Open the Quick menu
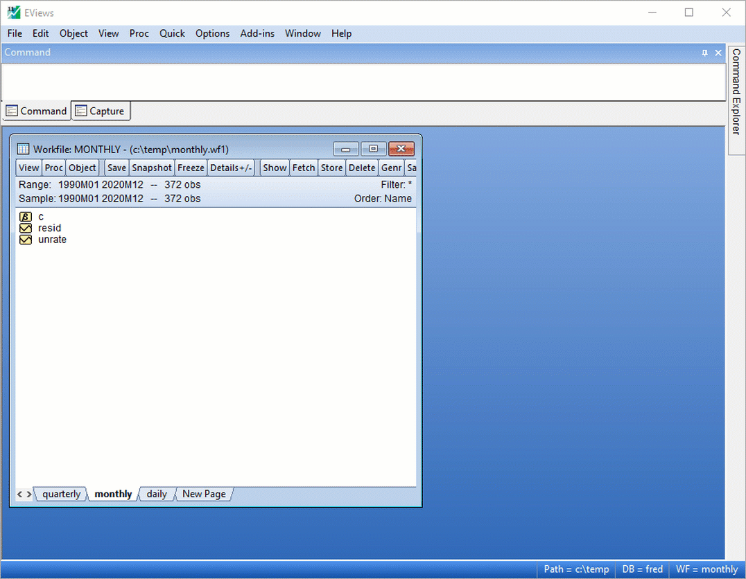Image resolution: width=746 pixels, height=579 pixels. (x=172, y=33)
